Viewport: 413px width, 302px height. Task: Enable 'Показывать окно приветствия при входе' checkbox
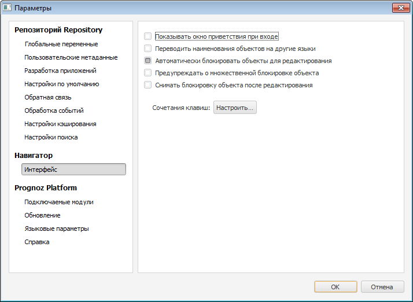pyautogui.click(x=148, y=36)
